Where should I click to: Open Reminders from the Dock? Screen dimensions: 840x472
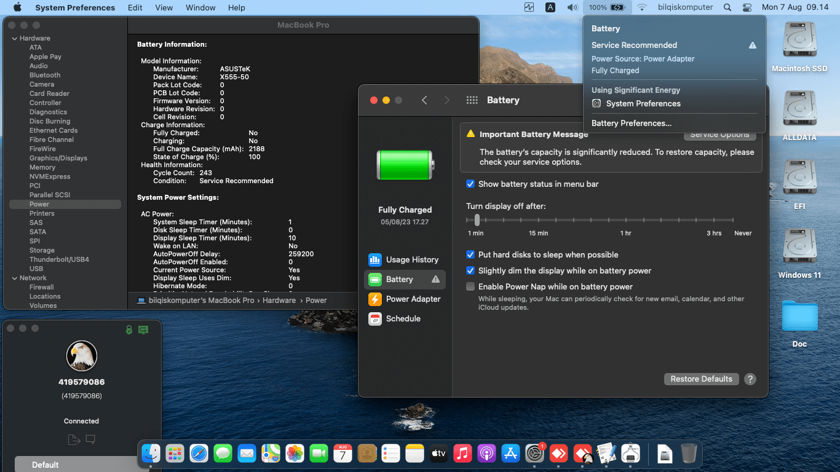click(x=391, y=454)
